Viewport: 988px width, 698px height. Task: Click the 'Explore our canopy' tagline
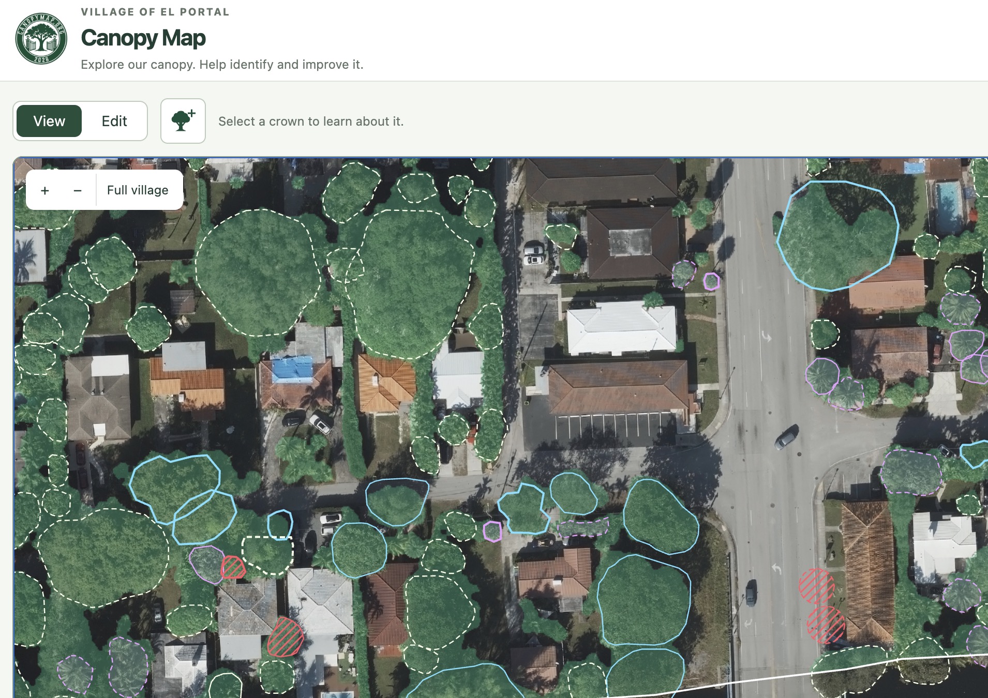tap(222, 65)
